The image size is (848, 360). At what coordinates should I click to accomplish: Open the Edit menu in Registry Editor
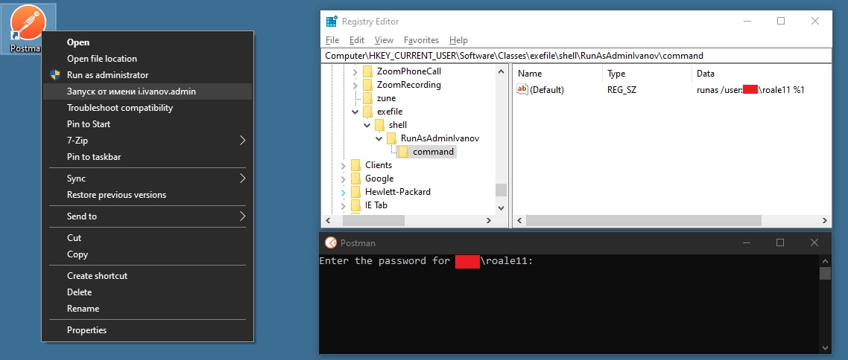pos(356,40)
